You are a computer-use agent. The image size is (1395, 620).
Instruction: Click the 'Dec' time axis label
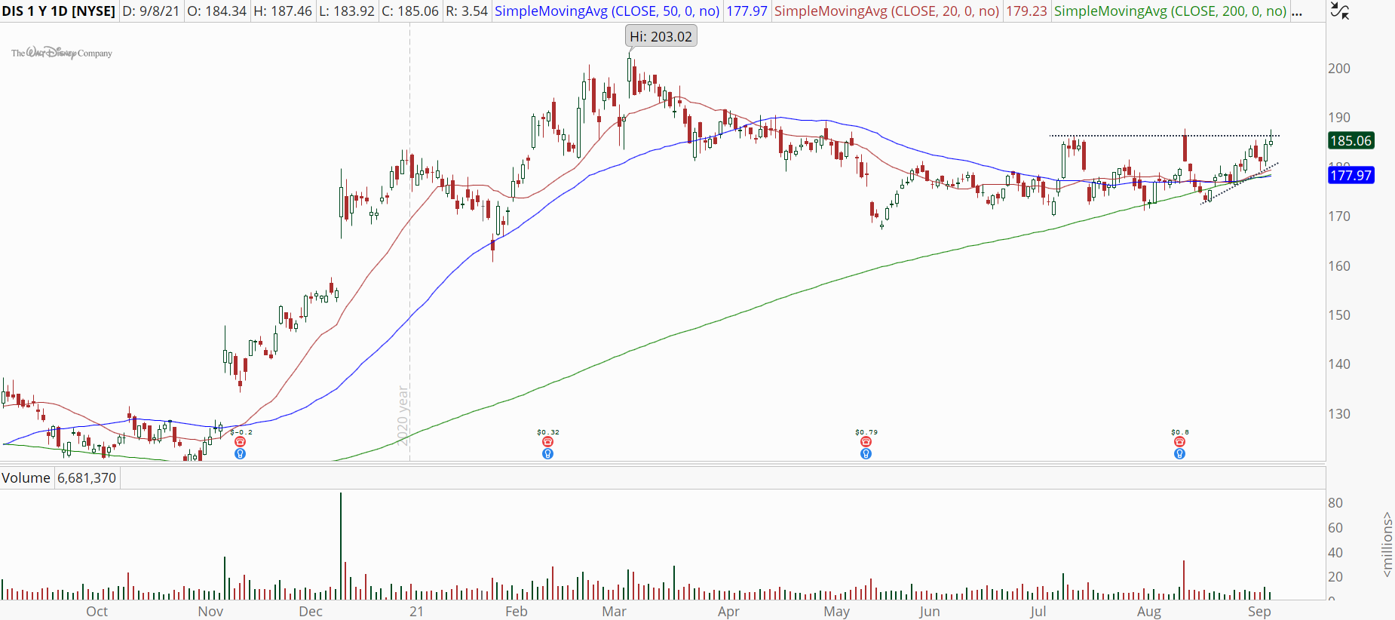tap(311, 612)
